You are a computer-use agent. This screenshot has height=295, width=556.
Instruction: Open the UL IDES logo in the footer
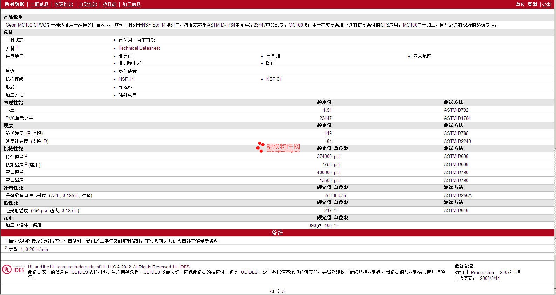click(13, 269)
